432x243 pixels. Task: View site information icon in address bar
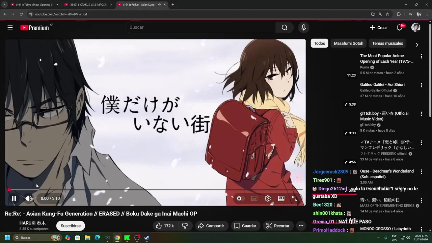click(30, 14)
